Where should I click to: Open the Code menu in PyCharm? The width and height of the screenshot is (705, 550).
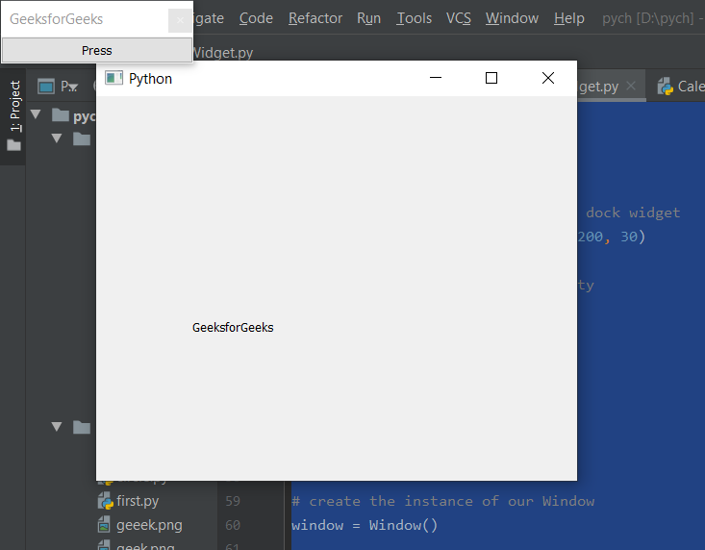(256, 18)
